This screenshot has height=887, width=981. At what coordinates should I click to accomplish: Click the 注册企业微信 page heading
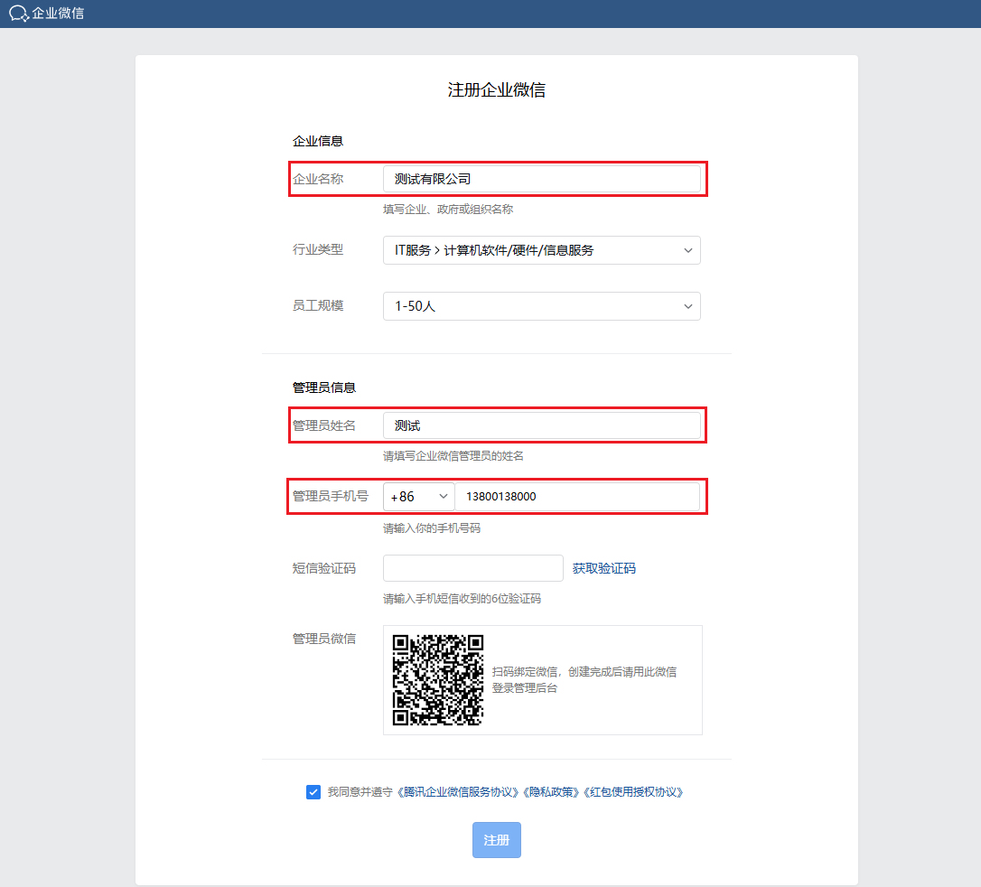496,90
